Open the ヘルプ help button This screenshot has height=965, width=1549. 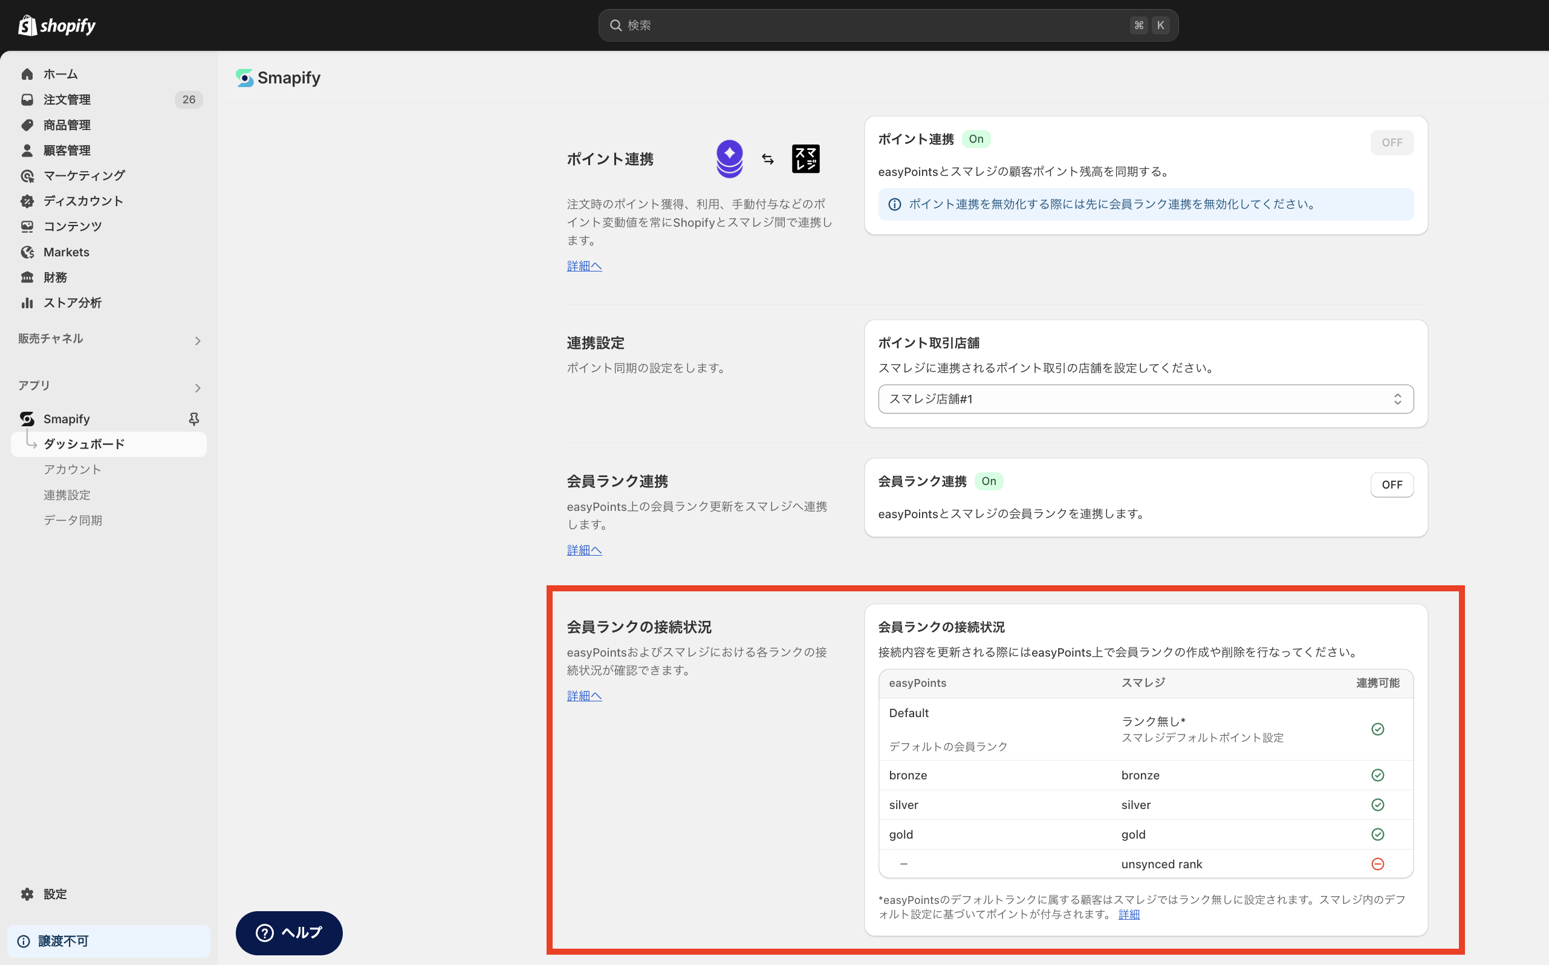click(x=289, y=933)
